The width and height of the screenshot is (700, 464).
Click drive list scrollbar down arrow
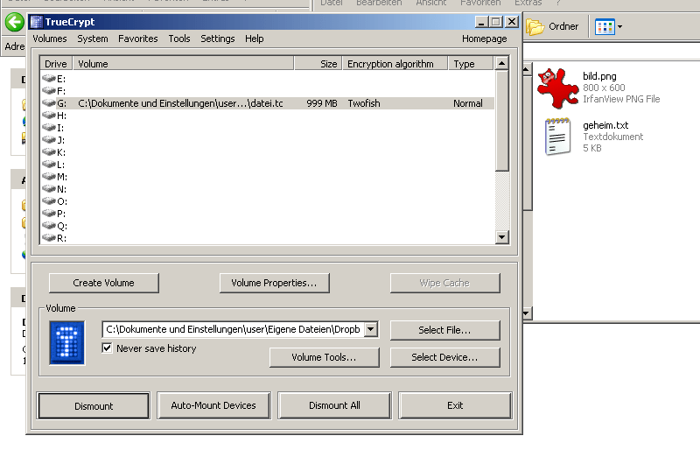point(501,236)
